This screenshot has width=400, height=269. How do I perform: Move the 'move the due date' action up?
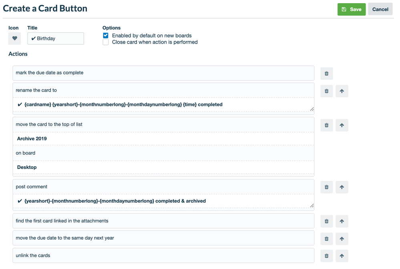tap(342, 238)
